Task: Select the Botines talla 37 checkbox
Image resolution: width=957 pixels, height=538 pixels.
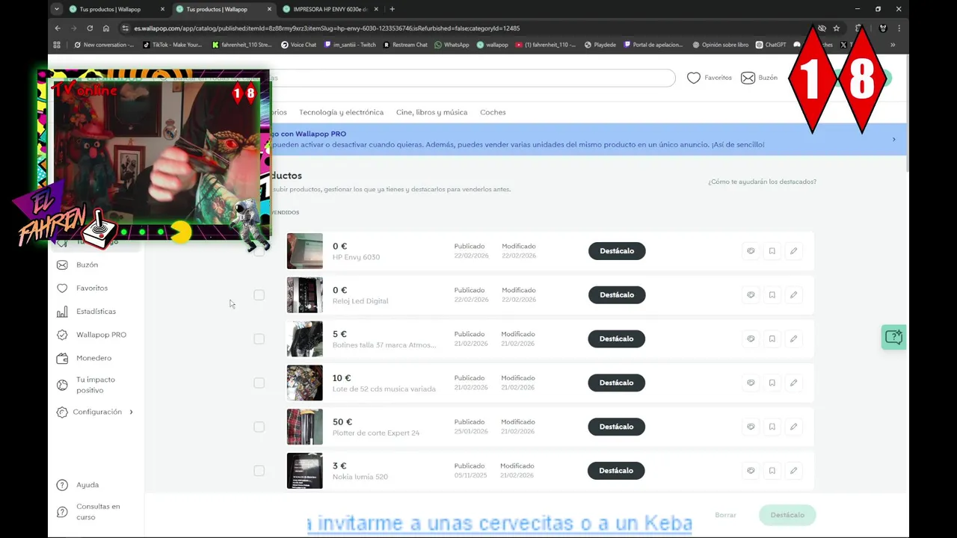Action: 259,338
